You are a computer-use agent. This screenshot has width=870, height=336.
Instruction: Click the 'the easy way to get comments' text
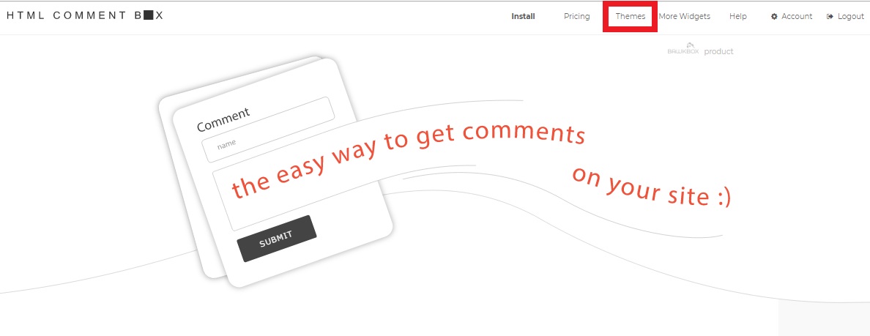click(408, 160)
